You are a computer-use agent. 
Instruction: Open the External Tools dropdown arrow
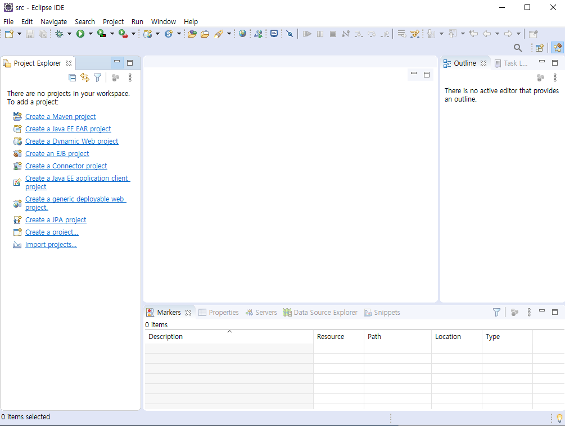[133, 34]
